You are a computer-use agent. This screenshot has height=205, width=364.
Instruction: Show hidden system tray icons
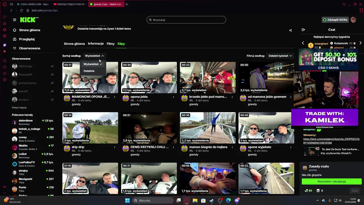tap(317, 200)
